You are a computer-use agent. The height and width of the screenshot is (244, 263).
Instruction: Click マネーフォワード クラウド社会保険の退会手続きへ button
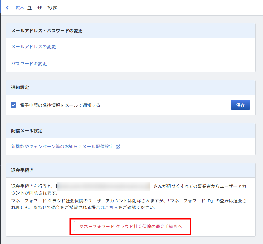pos(130,226)
